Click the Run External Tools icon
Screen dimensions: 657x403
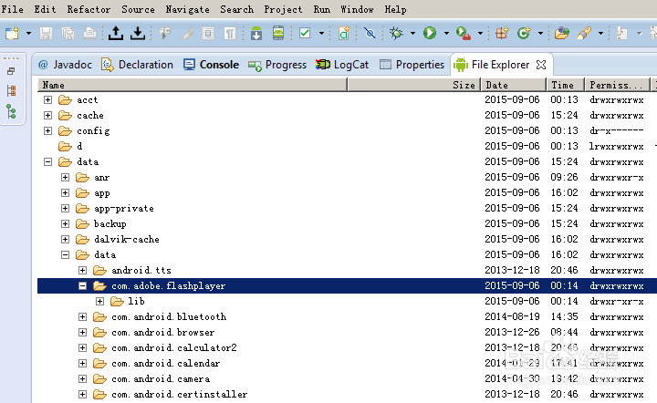(x=464, y=33)
